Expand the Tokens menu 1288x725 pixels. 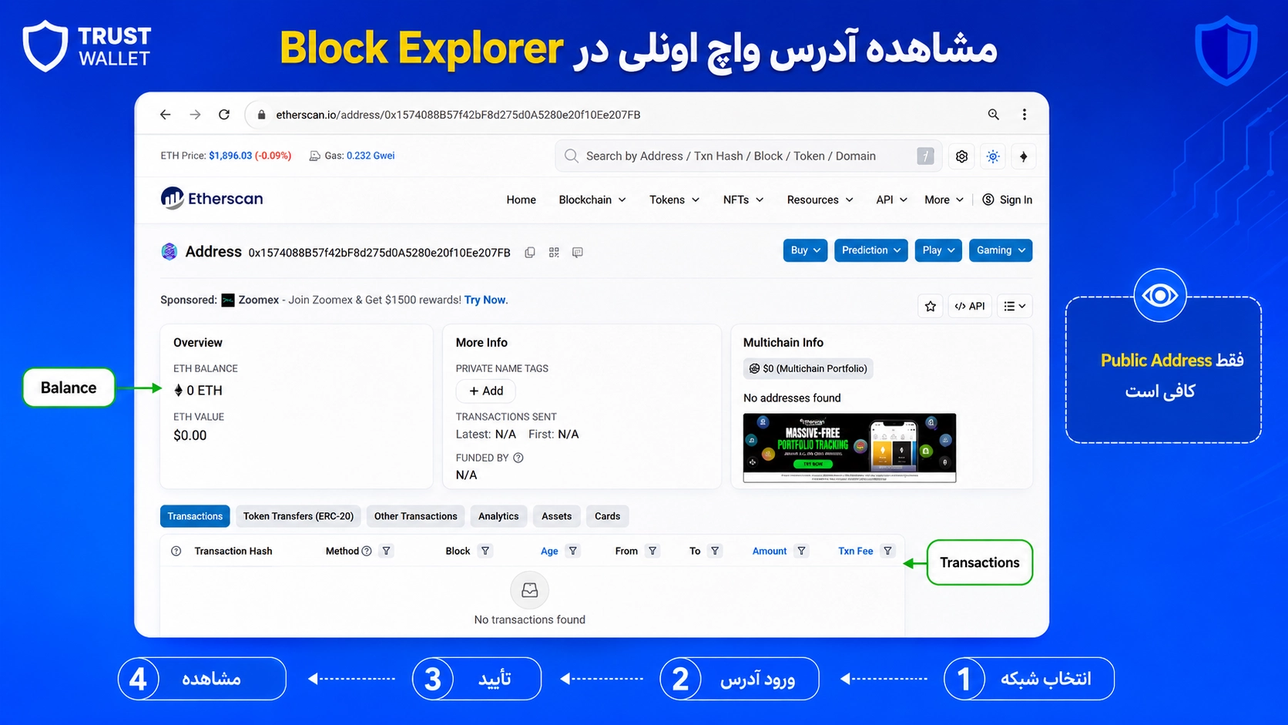pos(674,200)
